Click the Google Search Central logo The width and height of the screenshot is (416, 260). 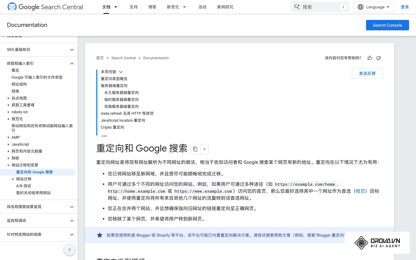pos(45,7)
